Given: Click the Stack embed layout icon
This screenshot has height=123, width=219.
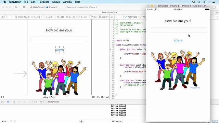Looking at the screenshot, I should [94, 97].
